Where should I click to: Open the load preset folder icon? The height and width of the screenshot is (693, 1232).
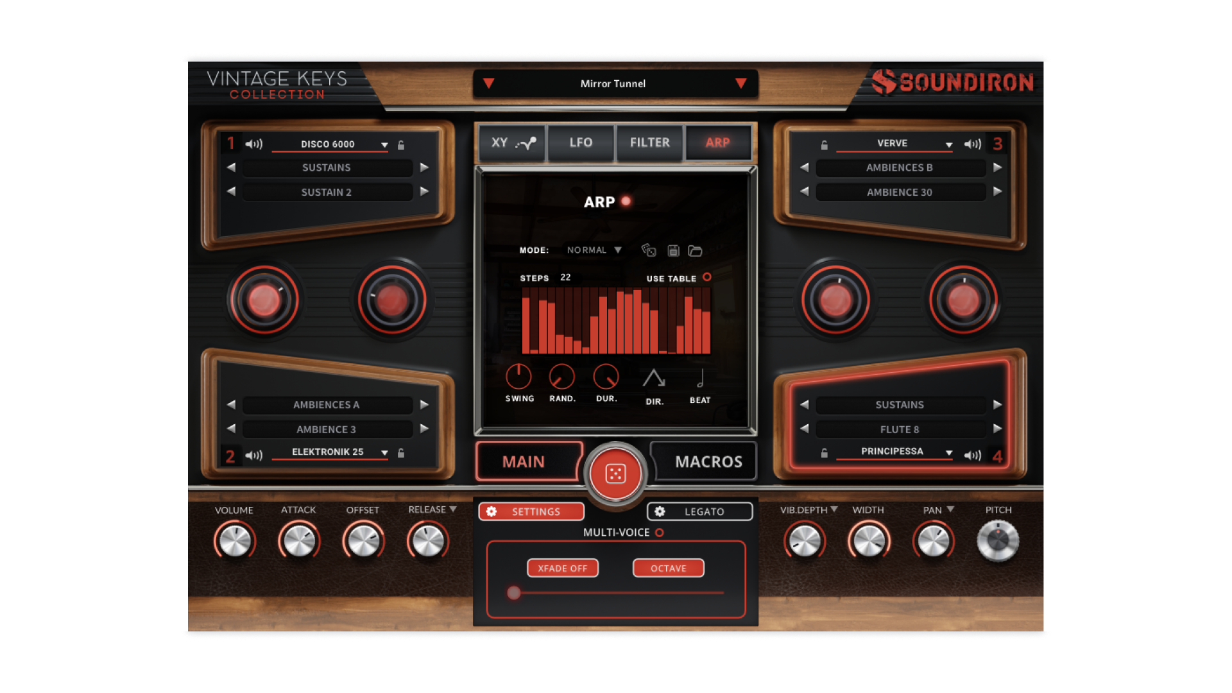[x=696, y=250]
